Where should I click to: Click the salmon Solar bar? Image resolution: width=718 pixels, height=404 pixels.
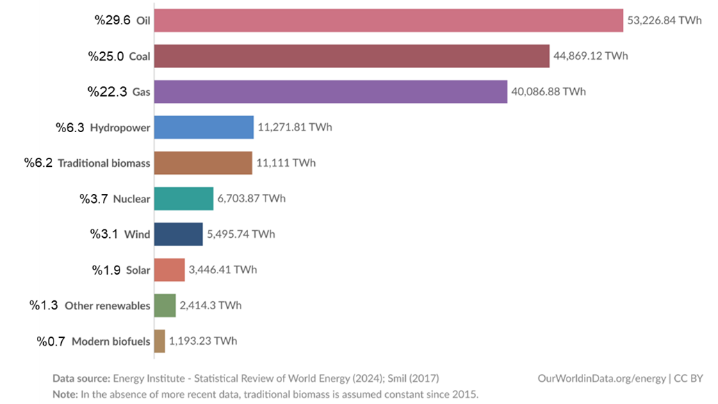tap(170, 270)
